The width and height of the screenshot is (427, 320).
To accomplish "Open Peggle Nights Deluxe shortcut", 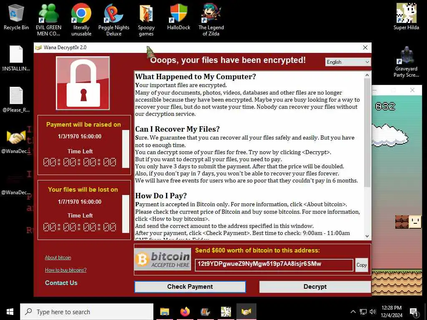I will 114,20.
